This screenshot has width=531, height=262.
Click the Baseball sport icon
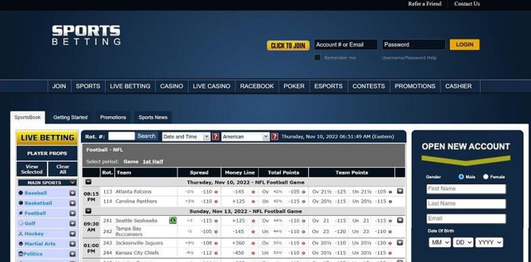click(x=21, y=193)
